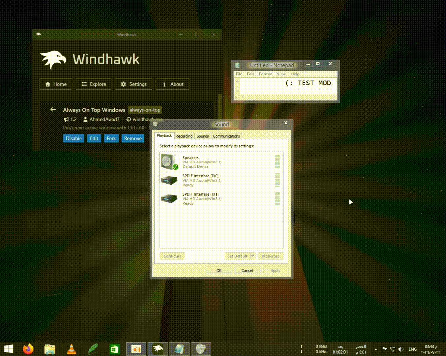Image resolution: width=446 pixels, height=356 pixels.
Task: Show hidden system tray icons
Action: [x=375, y=349]
